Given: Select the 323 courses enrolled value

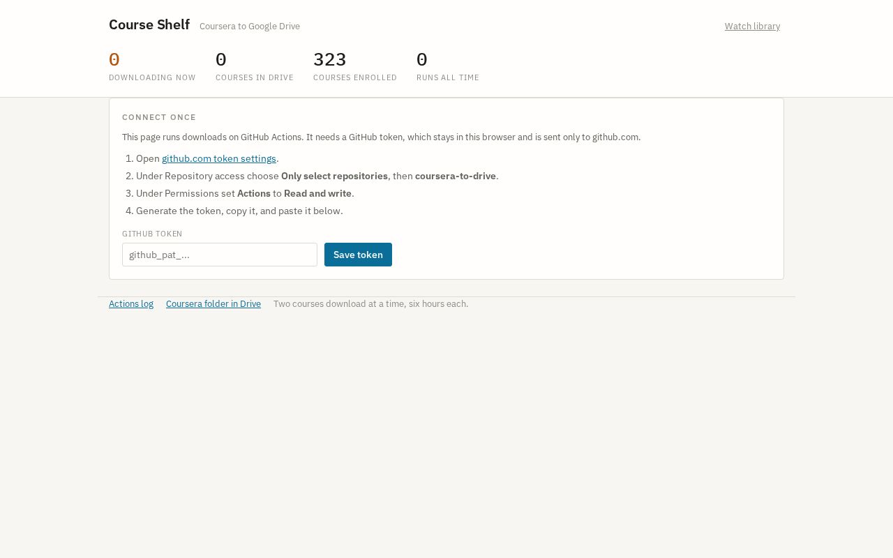Looking at the screenshot, I should (x=330, y=59).
